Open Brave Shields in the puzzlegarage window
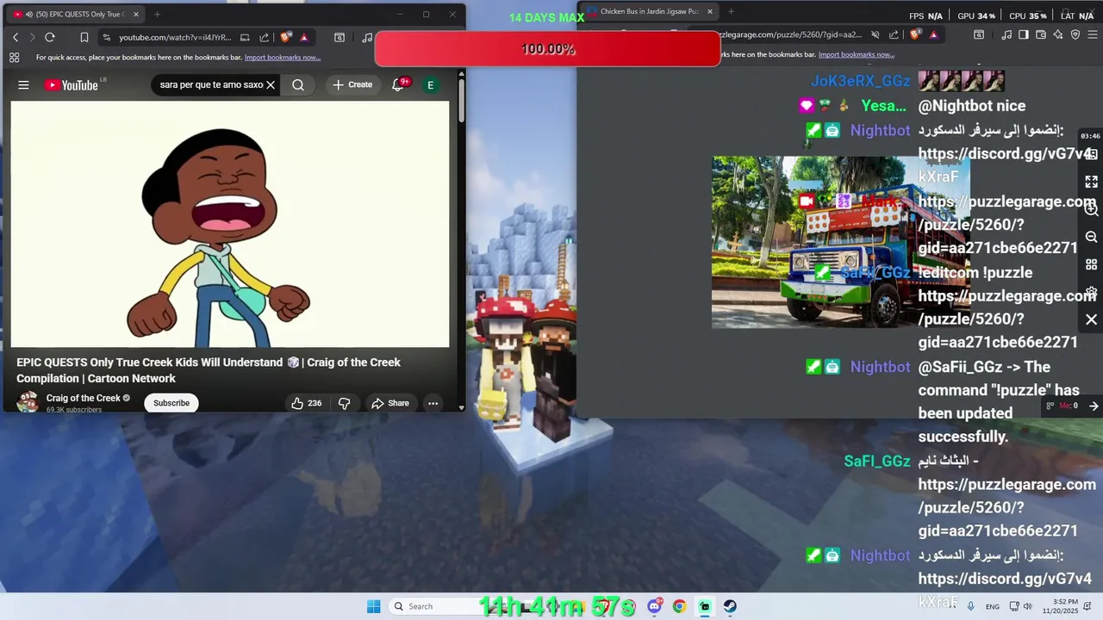This screenshot has height=620, width=1103. tap(915, 34)
